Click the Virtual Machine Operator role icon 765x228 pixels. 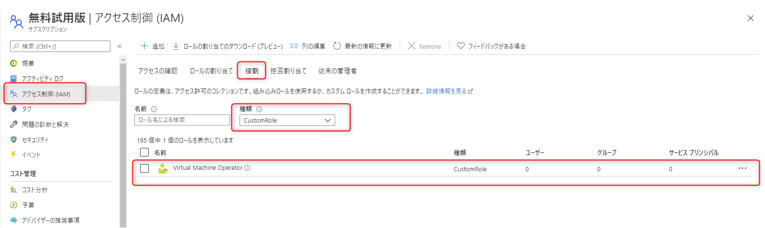tap(163, 168)
